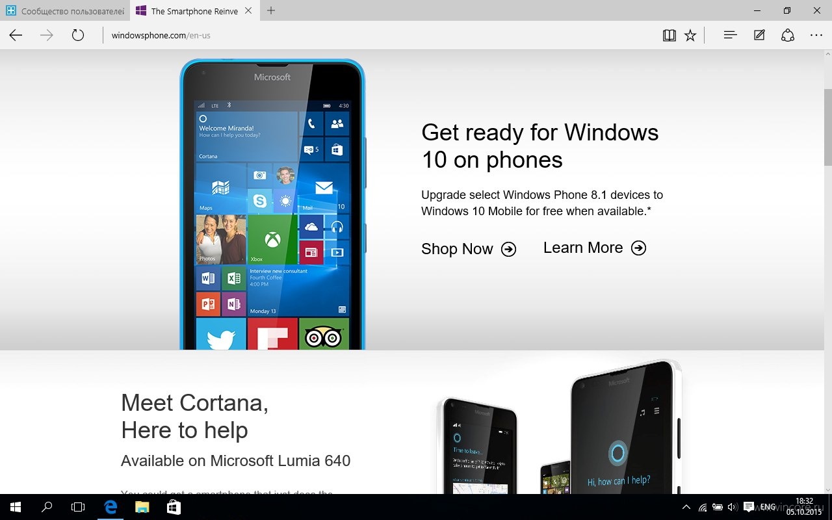Go back to the previous page
The width and height of the screenshot is (832, 520).
pyautogui.click(x=16, y=36)
